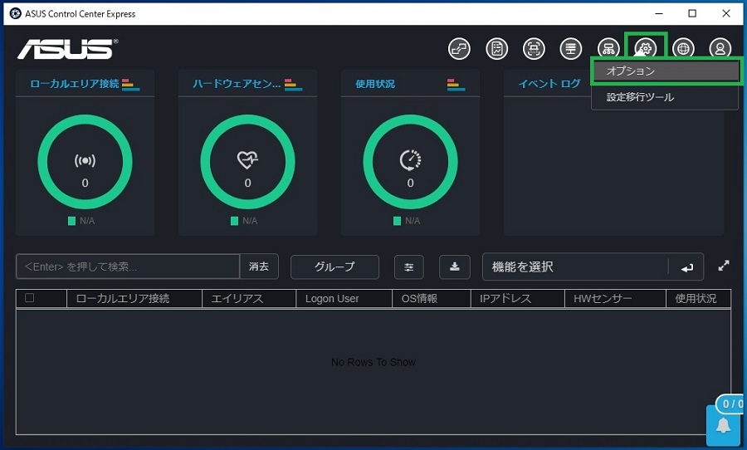Open the server list icon in top toolbar

coord(571,49)
